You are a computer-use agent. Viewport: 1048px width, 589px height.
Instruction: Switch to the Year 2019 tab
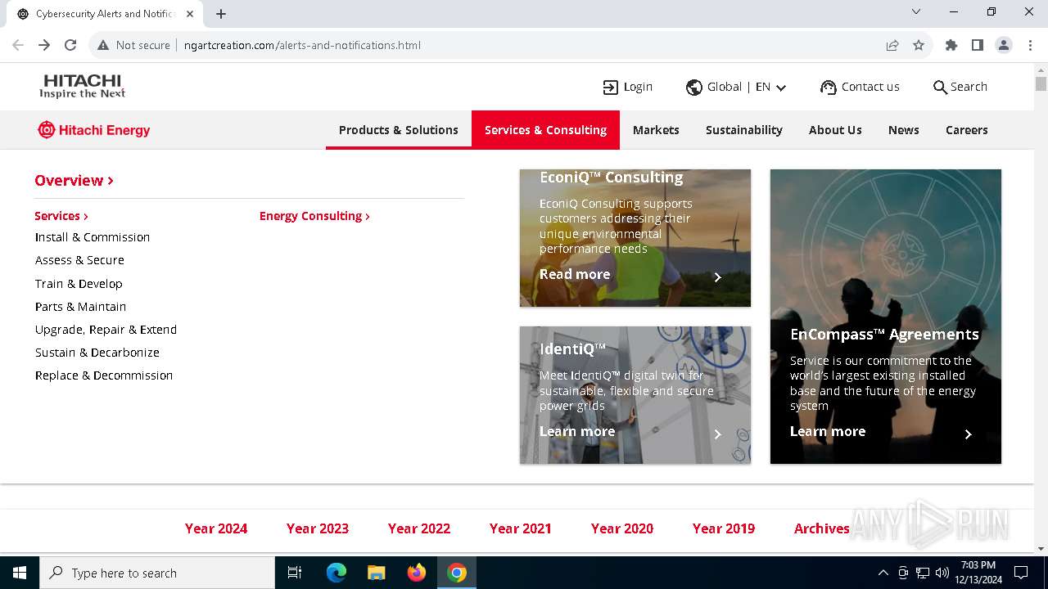[724, 528]
